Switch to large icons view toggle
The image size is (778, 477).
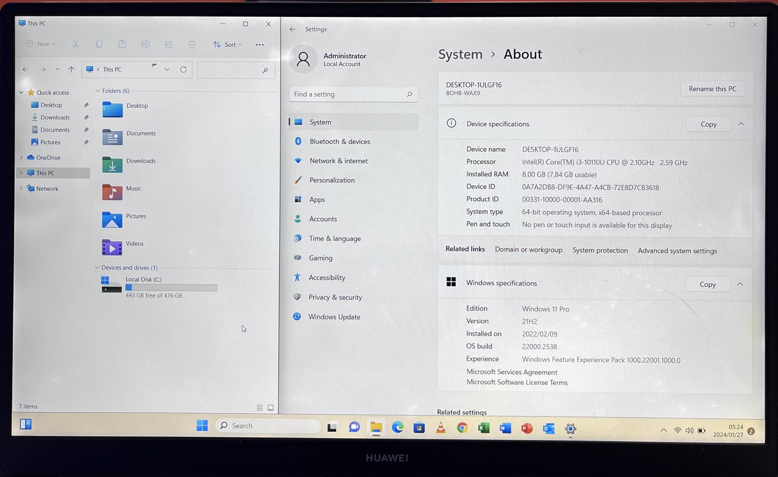[x=271, y=408]
